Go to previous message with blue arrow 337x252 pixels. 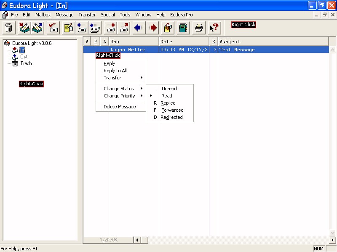pos(139,28)
